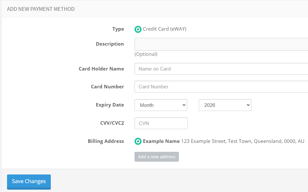Click into the Card Number field
The image size is (308, 192).
point(221,87)
